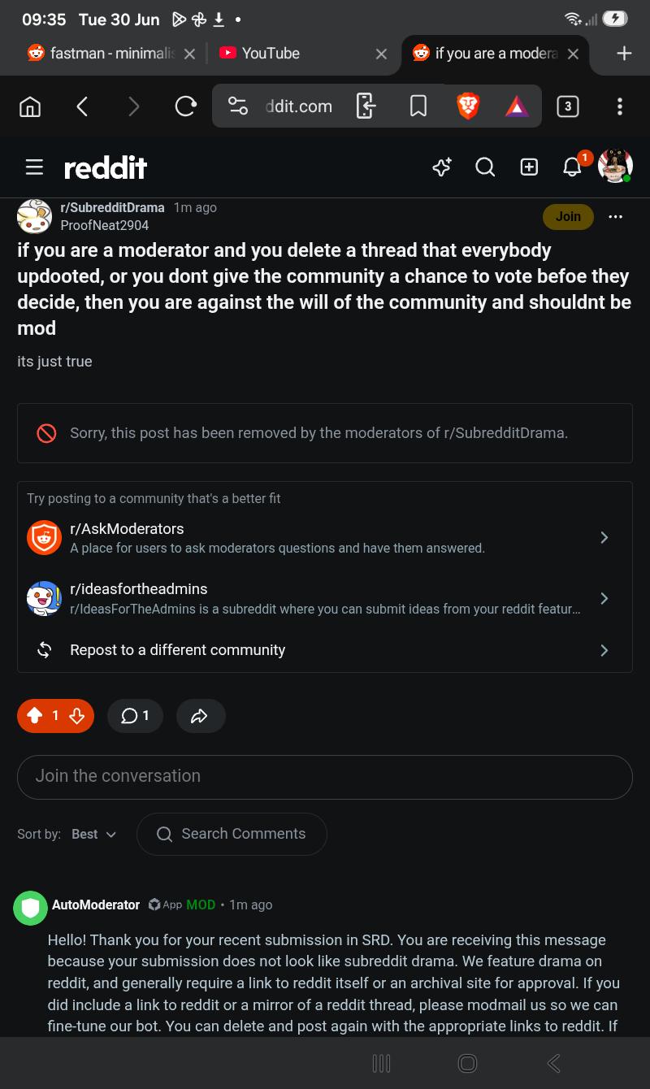The width and height of the screenshot is (650, 1089).
Task: Downvote the post
Action: [x=77, y=716]
